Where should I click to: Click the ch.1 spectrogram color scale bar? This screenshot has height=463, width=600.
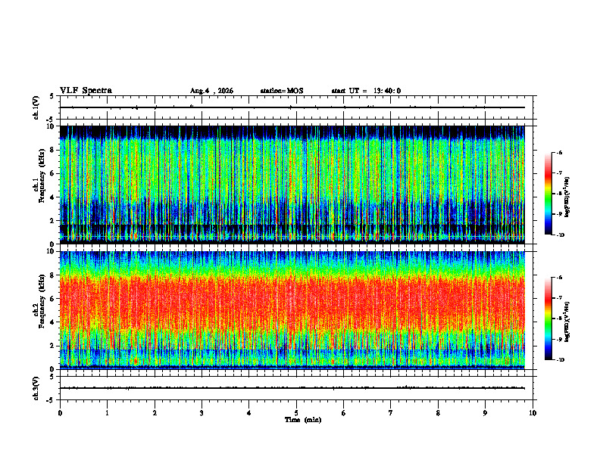[x=548, y=194]
